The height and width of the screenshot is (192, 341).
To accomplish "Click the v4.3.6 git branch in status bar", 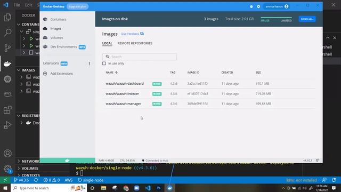I will tap(21, 180).
